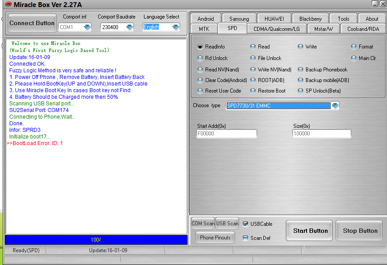
Task: Click the Stop Button
Action: (359, 231)
